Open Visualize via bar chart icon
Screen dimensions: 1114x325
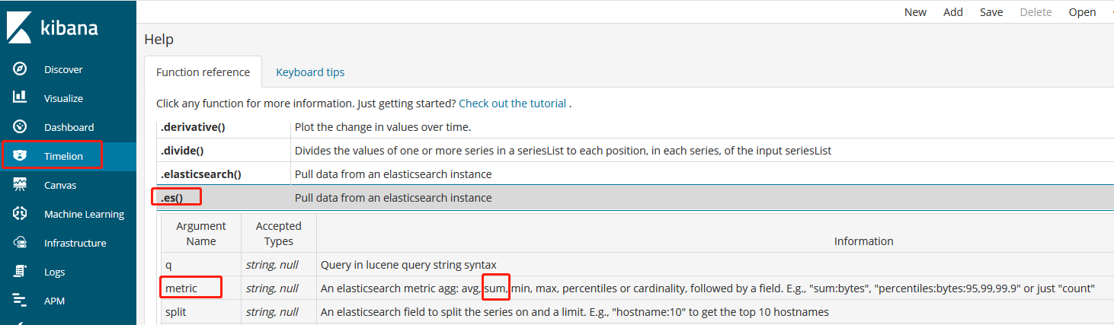pyautogui.click(x=20, y=97)
